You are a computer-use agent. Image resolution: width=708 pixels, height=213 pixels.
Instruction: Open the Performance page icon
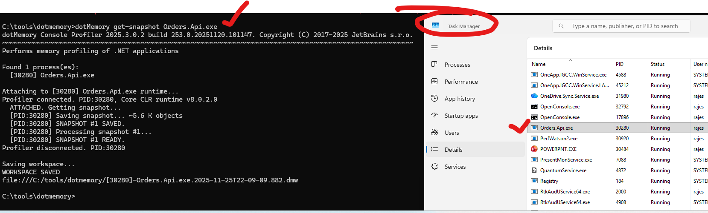434,81
